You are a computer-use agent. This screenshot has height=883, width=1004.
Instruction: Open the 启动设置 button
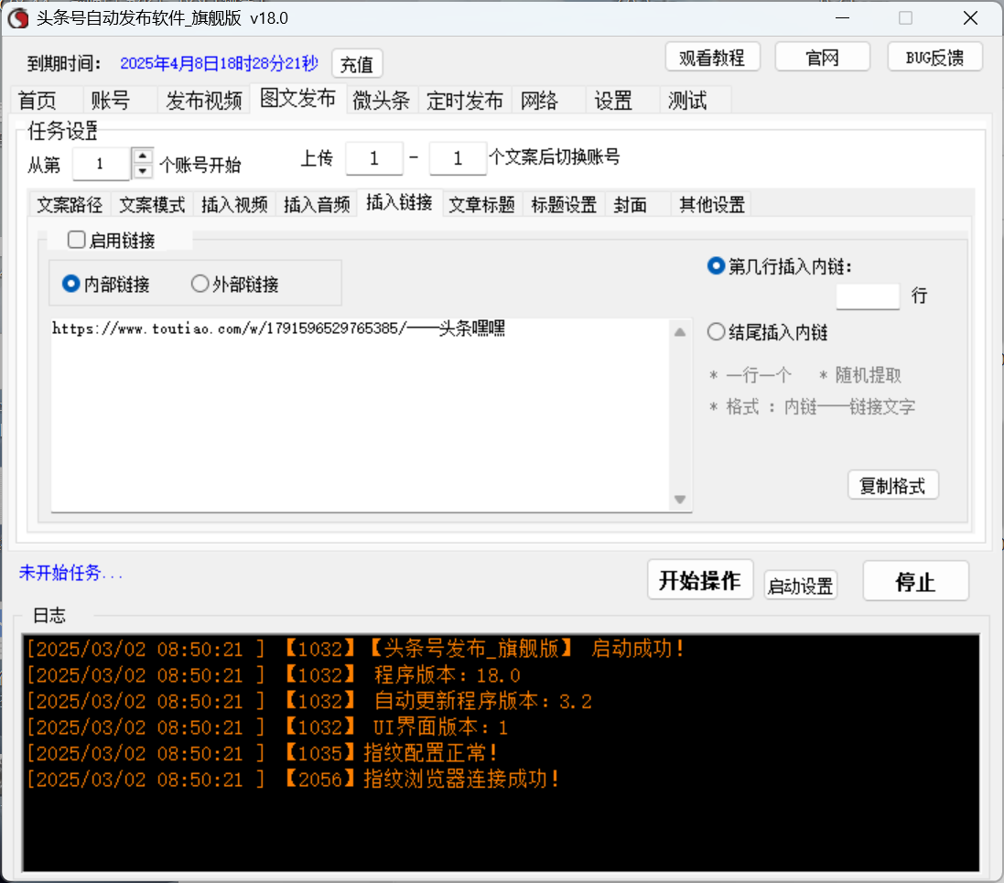pos(801,586)
